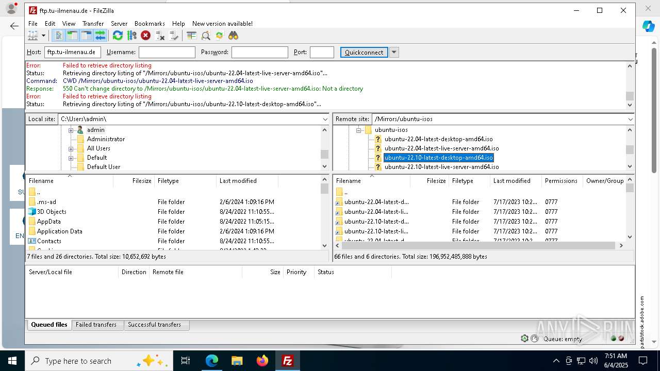
Task: Open the Remote site path dropdown
Action: click(630, 119)
